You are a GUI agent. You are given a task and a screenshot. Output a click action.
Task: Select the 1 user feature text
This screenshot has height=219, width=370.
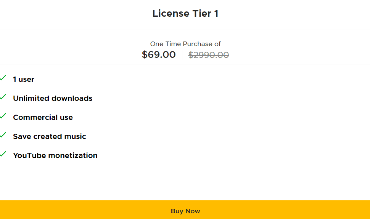tap(24, 80)
